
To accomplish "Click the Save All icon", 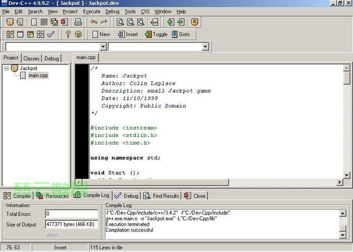I will (x=54, y=22).
